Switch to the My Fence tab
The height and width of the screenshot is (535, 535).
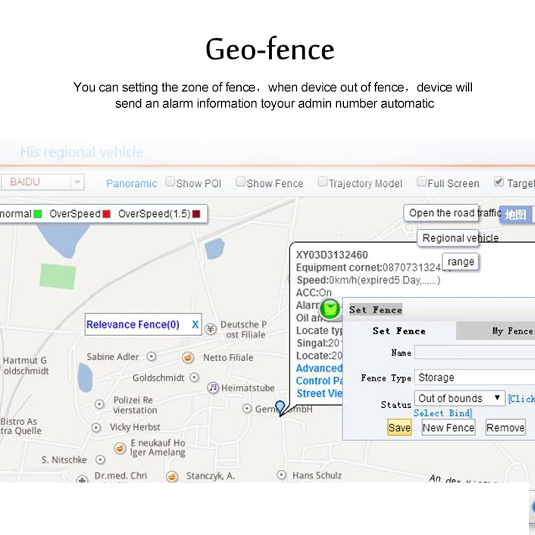point(495,331)
